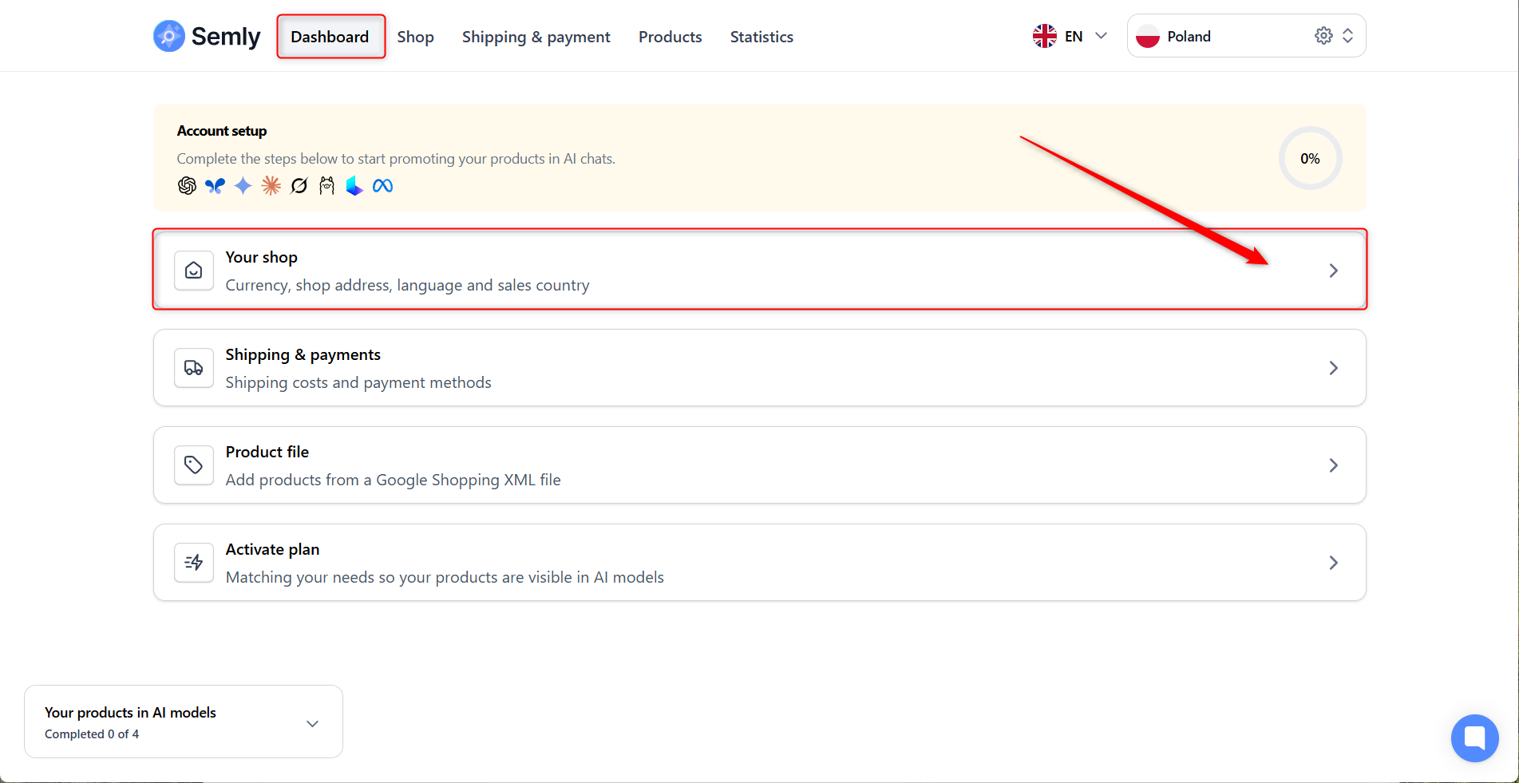The height and width of the screenshot is (783, 1519).
Task: Click the Grok slashed-circle icon
Action: (299, 186)
